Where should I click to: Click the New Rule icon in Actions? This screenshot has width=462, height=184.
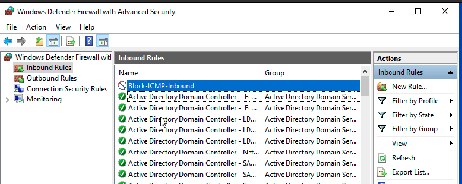point(382,87)
